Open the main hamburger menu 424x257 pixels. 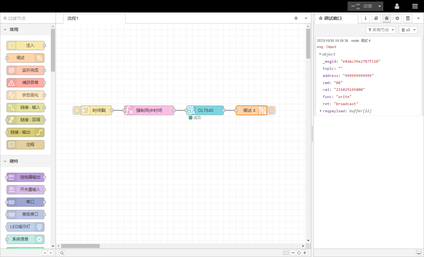coord(415,6)
